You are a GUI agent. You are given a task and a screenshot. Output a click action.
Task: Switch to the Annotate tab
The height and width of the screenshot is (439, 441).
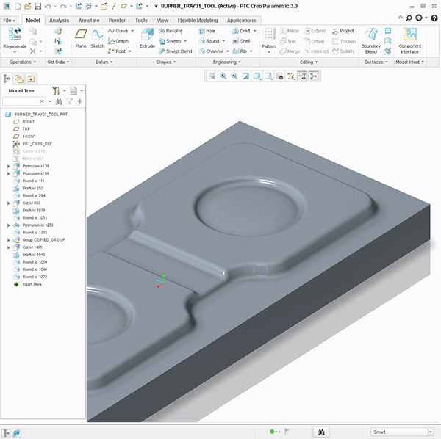click(x=89, y=21)
